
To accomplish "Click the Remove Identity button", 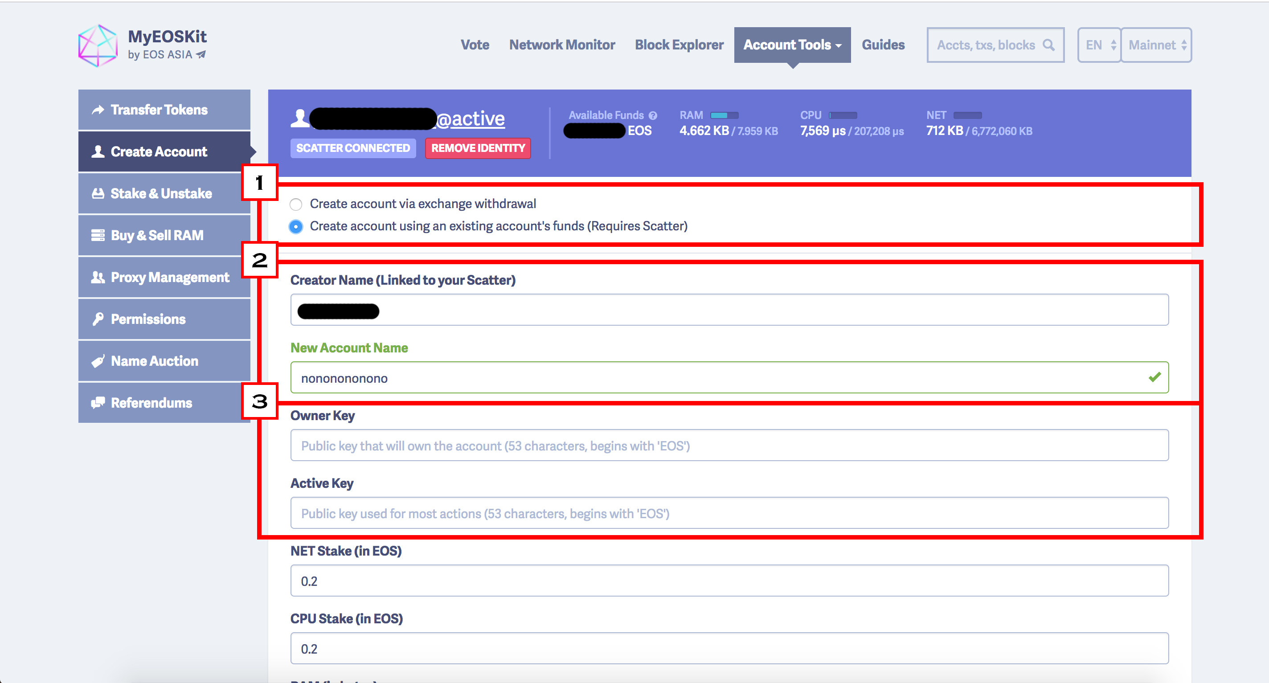I will pos(478,148).
